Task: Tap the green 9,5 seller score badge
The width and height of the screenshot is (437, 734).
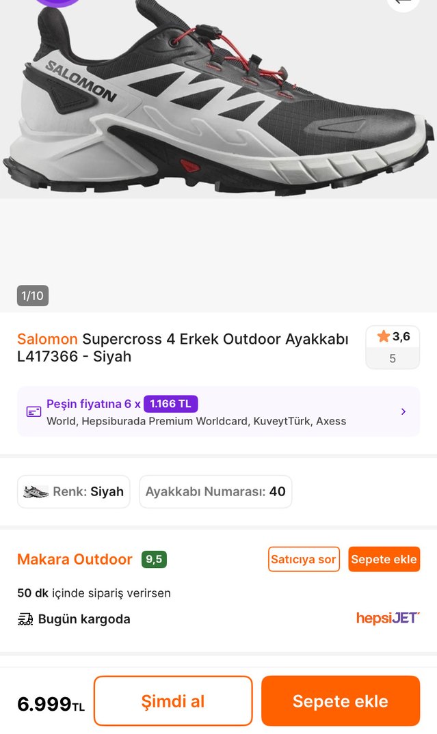Action: pyautogui.click(x=154, y=559)
